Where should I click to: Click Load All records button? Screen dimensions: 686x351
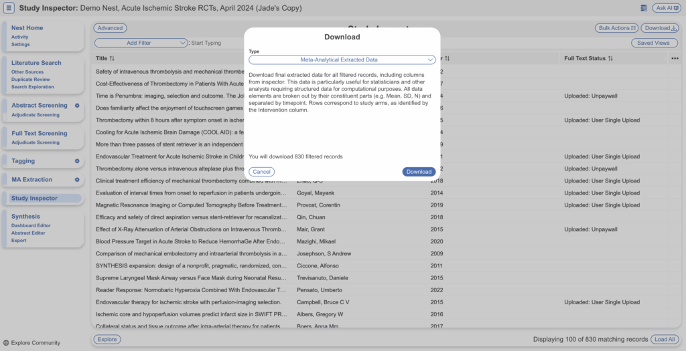(665, 339)
